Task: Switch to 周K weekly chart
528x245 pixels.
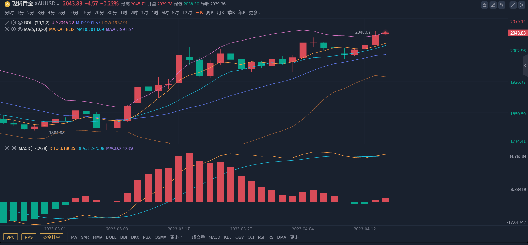Action: pos(210,13)
